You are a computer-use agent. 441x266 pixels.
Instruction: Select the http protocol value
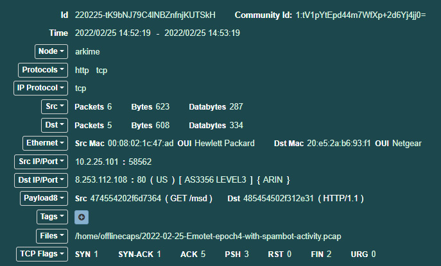click(x=82, y=71)
